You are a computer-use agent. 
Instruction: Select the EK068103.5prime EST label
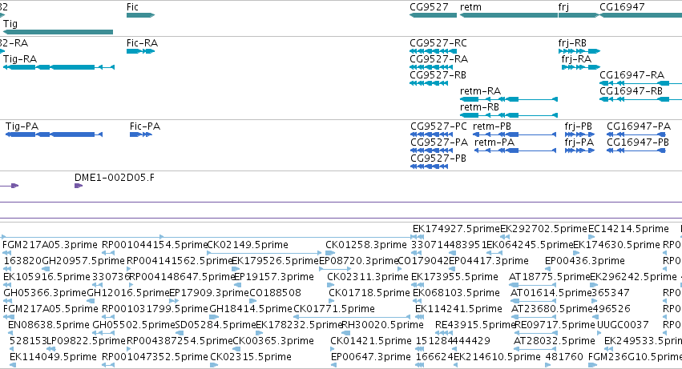[x=456, y=294]
